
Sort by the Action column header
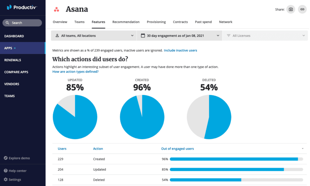pos(98,149)
